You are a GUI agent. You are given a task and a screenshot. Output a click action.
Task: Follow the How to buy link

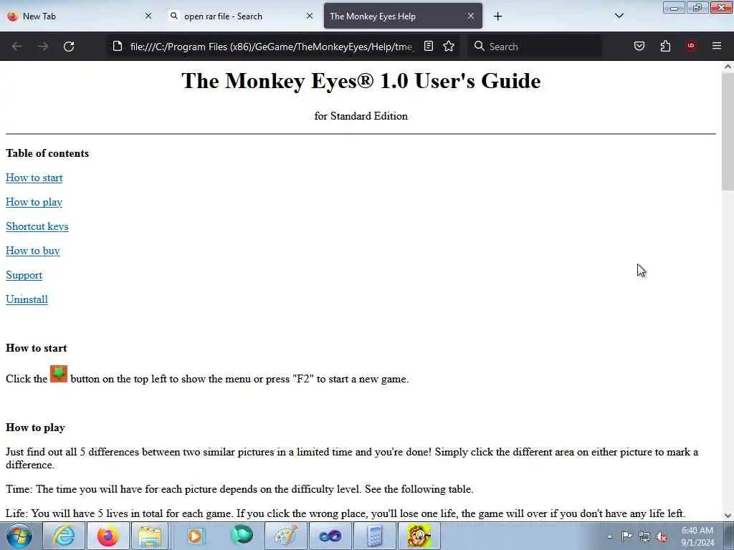[x=33, y=251]
